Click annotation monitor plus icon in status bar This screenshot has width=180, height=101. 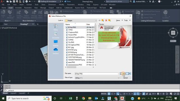click(163, 94)
